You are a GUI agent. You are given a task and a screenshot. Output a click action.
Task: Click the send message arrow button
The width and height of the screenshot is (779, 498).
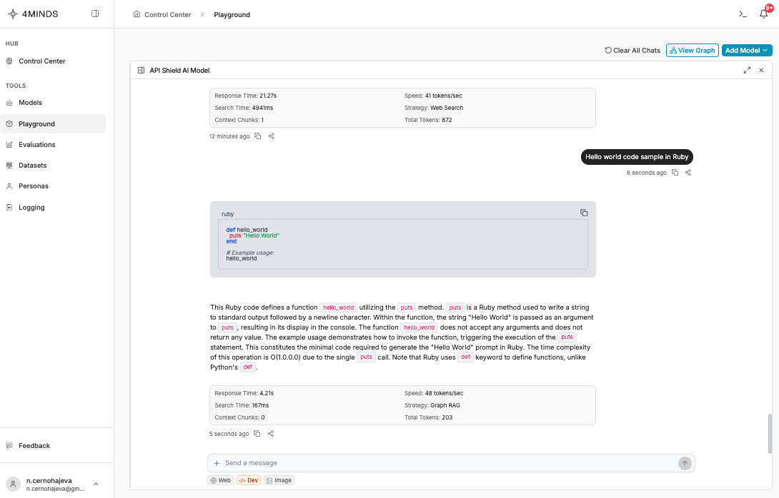[x=685, y=463]
